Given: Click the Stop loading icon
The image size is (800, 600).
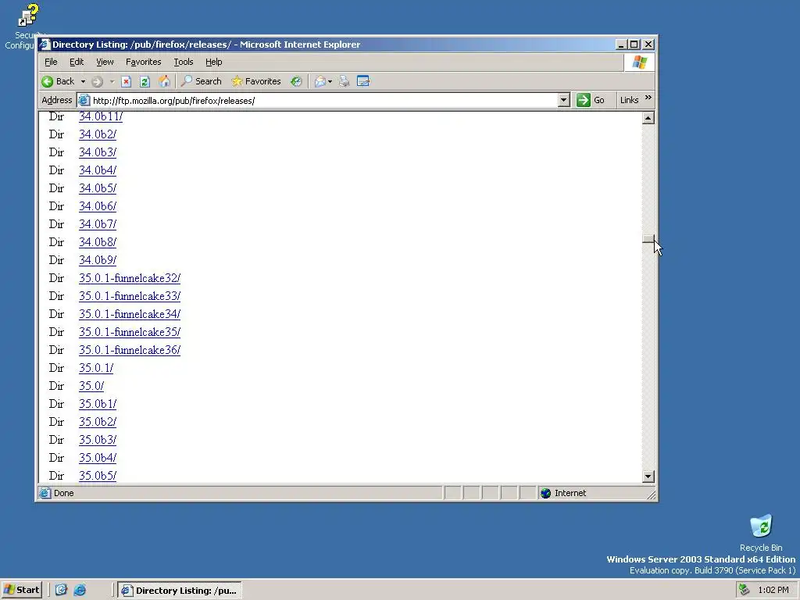Looking at the screenshot, I should [127, 81].
